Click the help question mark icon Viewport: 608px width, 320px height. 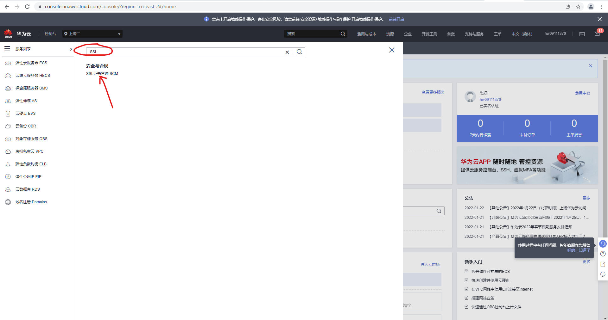(603, 254)
